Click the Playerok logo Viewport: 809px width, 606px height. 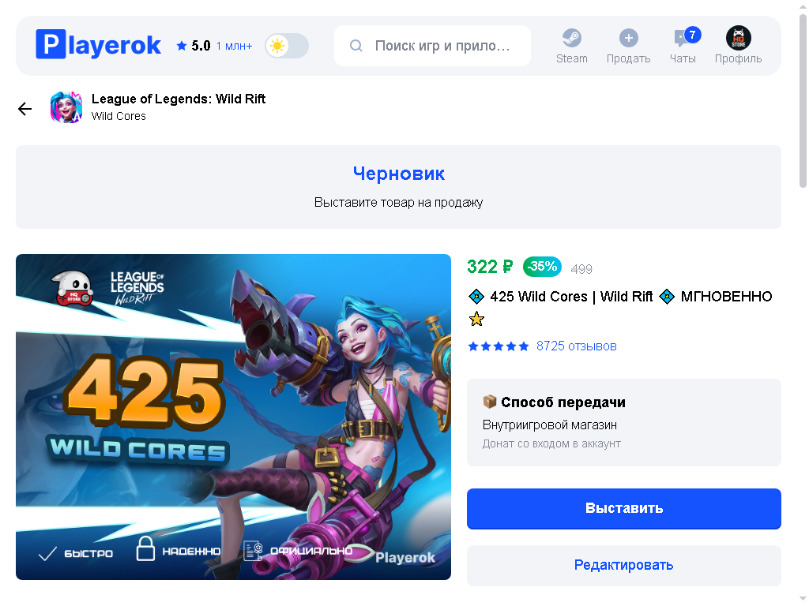click(98, 45)
